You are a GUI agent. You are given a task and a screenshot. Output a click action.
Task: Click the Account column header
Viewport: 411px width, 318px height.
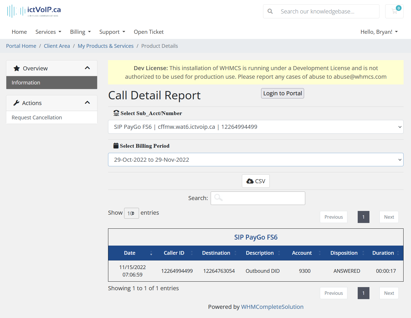tap(302, 253)
